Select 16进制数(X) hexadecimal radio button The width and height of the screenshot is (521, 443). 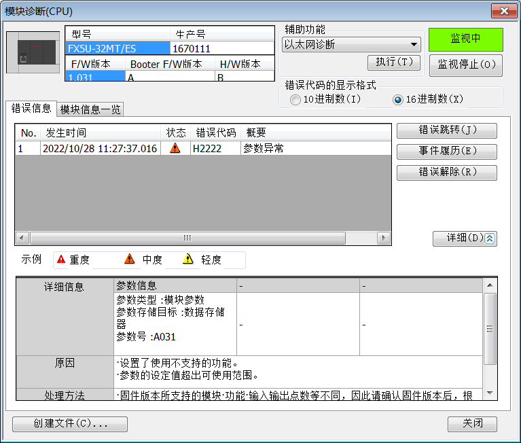(398, 99)
